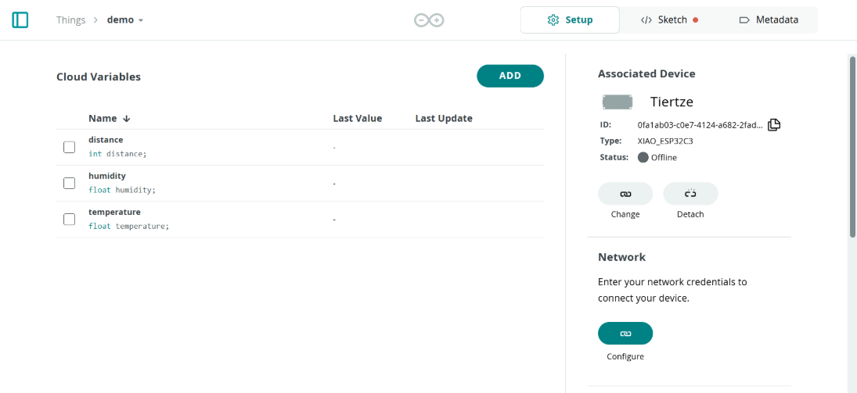Click the truncated device ID text
Viewport: 857px width, 393px height.
[700, 125]
